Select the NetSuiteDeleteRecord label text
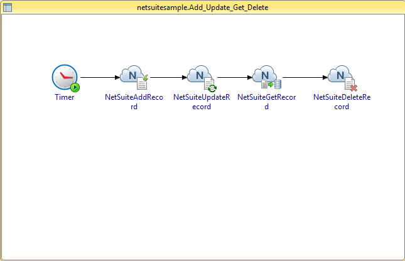This screenshot has width=405, height=261. tap(342, 102)
